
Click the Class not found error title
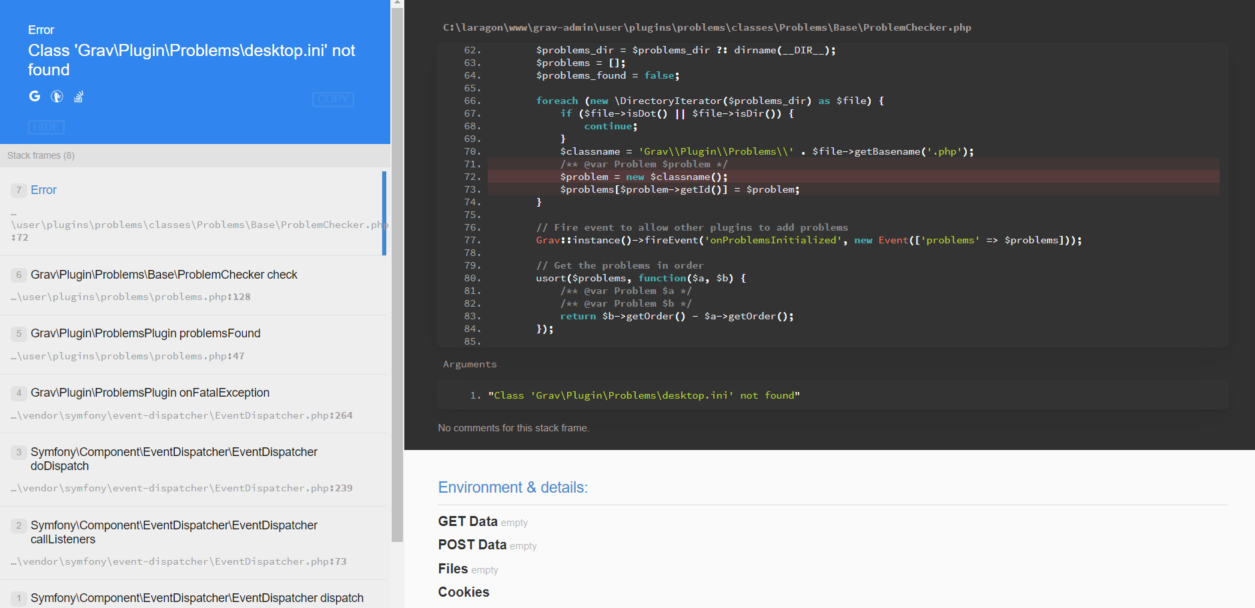191,60
